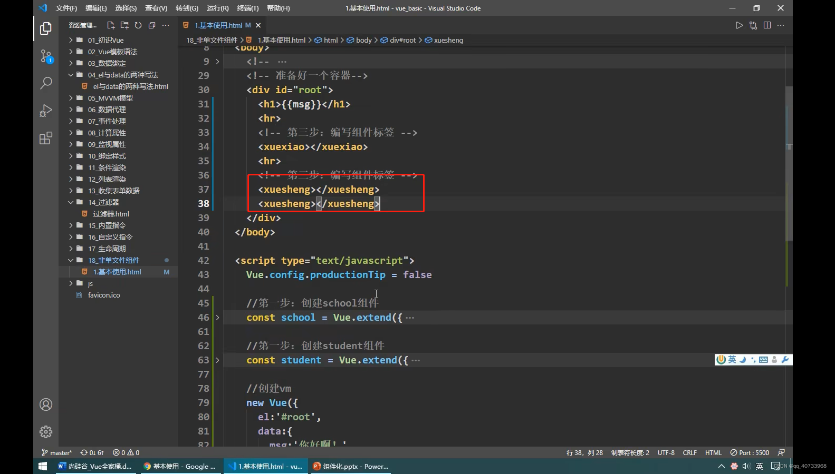The image size is (835, 474).
Task: Refresh the explorer file tree
Action: [138, 25]
